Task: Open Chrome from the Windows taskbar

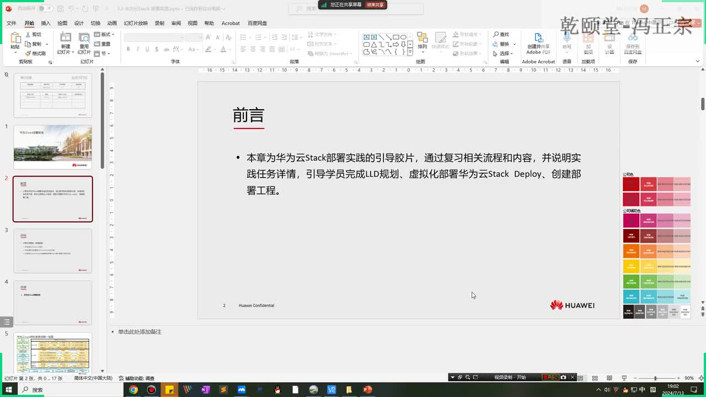Action: click(x=133, y=390)
